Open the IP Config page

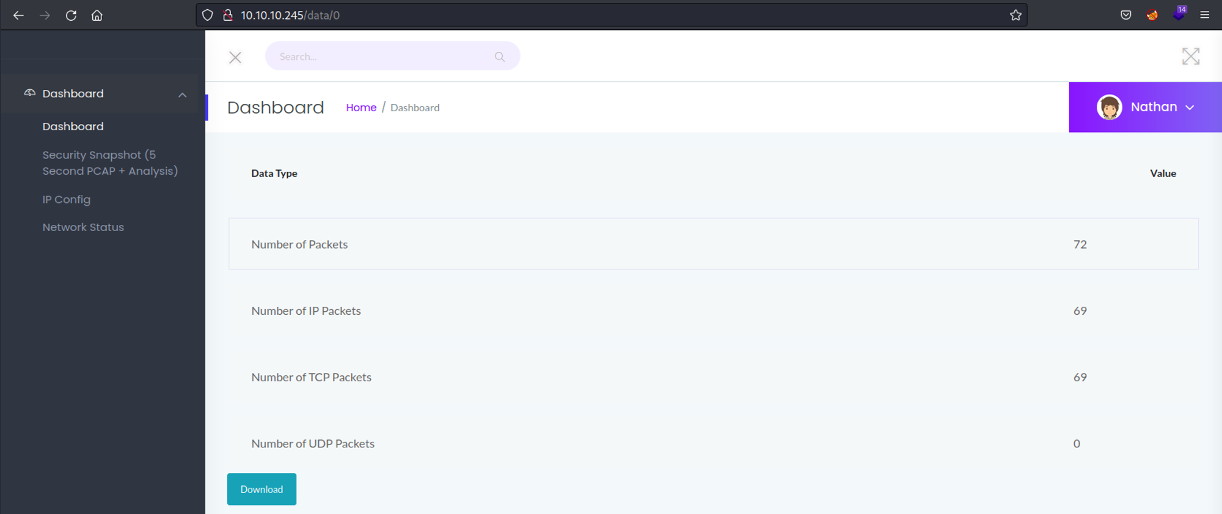pyautogui.click(x=67, y=199)
